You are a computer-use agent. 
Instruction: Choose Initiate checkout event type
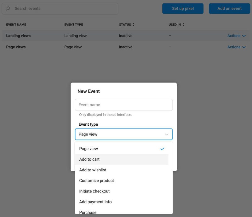click(122, 191)
